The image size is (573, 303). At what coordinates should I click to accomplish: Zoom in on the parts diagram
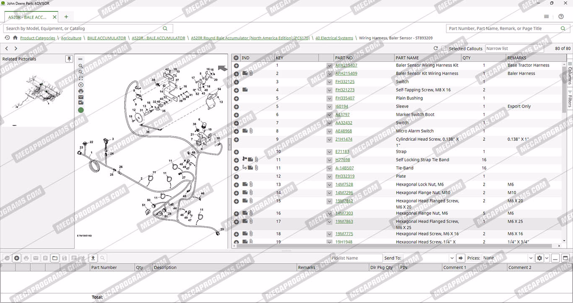(x=81, y=66)
